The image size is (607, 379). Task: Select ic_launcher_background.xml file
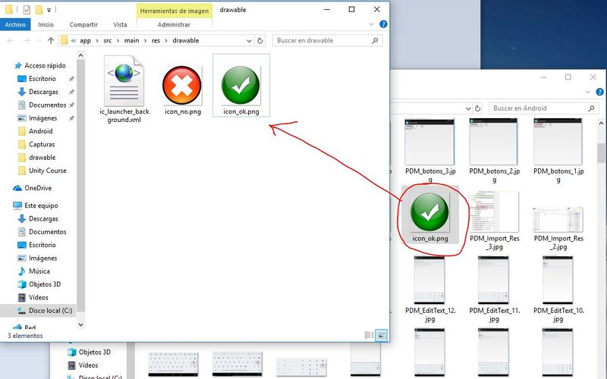pyautogui.click(x=124, y=89)
